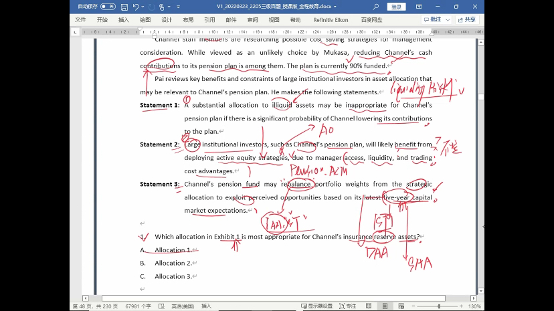The width and height of the screenshot is (554, 311).
Task: Toggle the 自动保存 AutoSave switch
Action: point(108,7)
